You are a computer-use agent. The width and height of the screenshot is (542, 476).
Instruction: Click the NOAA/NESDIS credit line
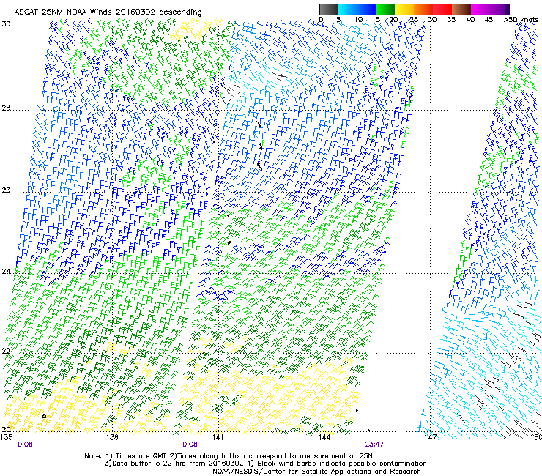click(x=316, y=472)
